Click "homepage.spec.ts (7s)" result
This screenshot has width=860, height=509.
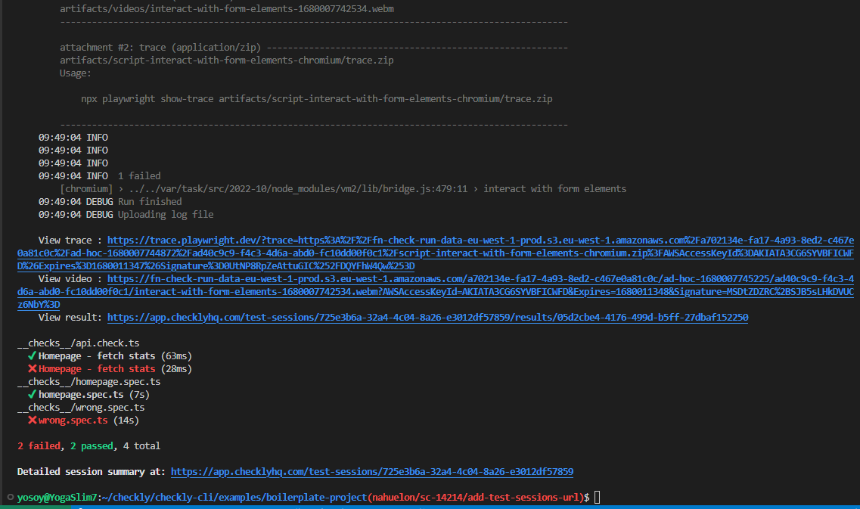click(x=94, y=394)
